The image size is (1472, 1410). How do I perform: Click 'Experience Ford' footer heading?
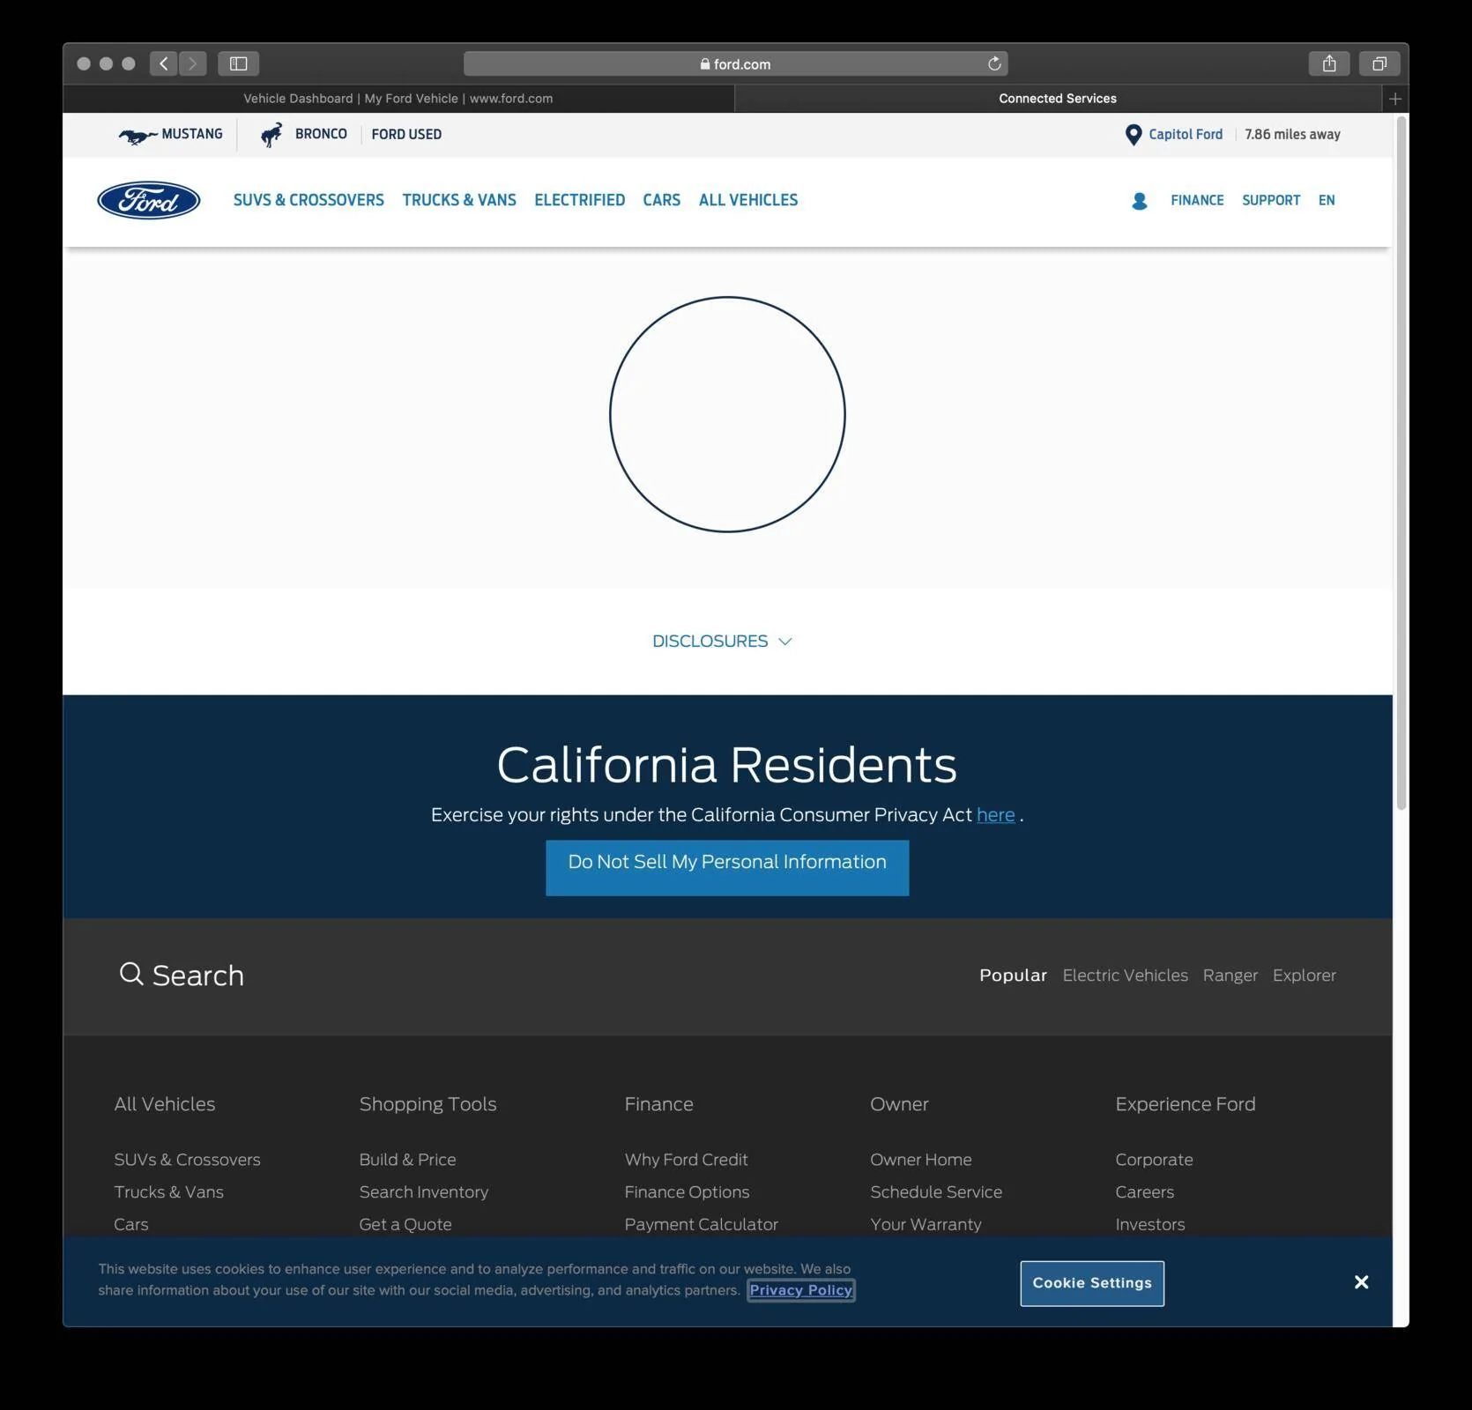(x=1186, y=1105)
